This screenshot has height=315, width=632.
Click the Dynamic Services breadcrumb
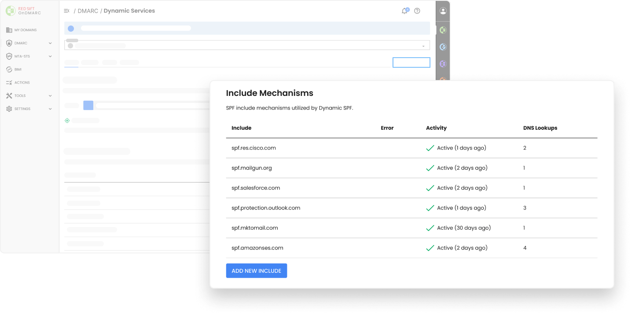coord(129,11)
